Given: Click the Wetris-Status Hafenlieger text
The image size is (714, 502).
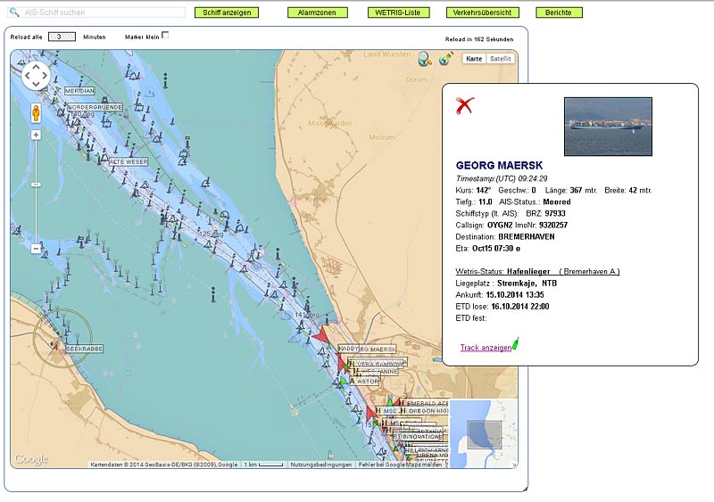Looking at the screenshot, I should click(502, 272).
